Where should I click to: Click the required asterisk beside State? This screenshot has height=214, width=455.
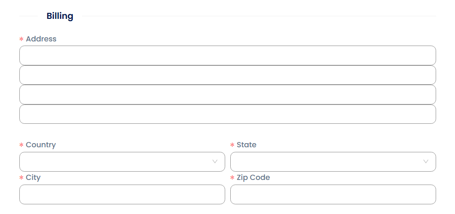[x=232, y=145]
